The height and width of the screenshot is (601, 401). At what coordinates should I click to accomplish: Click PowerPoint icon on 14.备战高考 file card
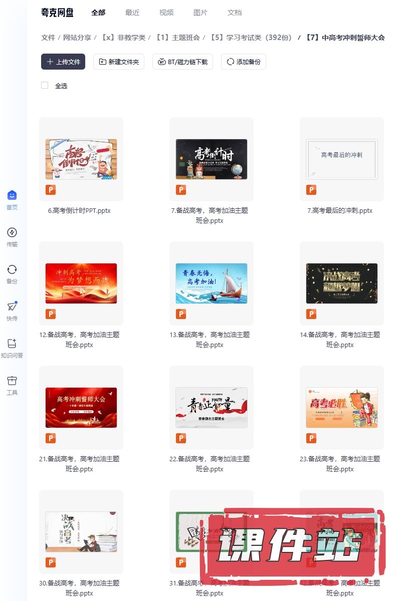pyautogui.click(x=311, y=314)
